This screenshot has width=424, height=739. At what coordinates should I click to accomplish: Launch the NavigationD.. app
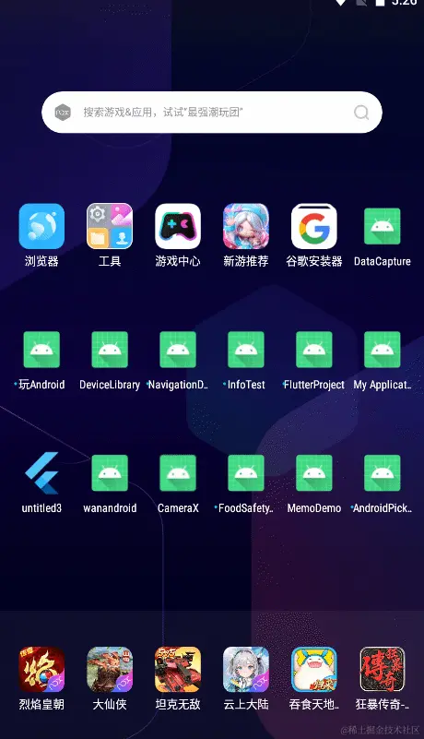click(178, 350)
